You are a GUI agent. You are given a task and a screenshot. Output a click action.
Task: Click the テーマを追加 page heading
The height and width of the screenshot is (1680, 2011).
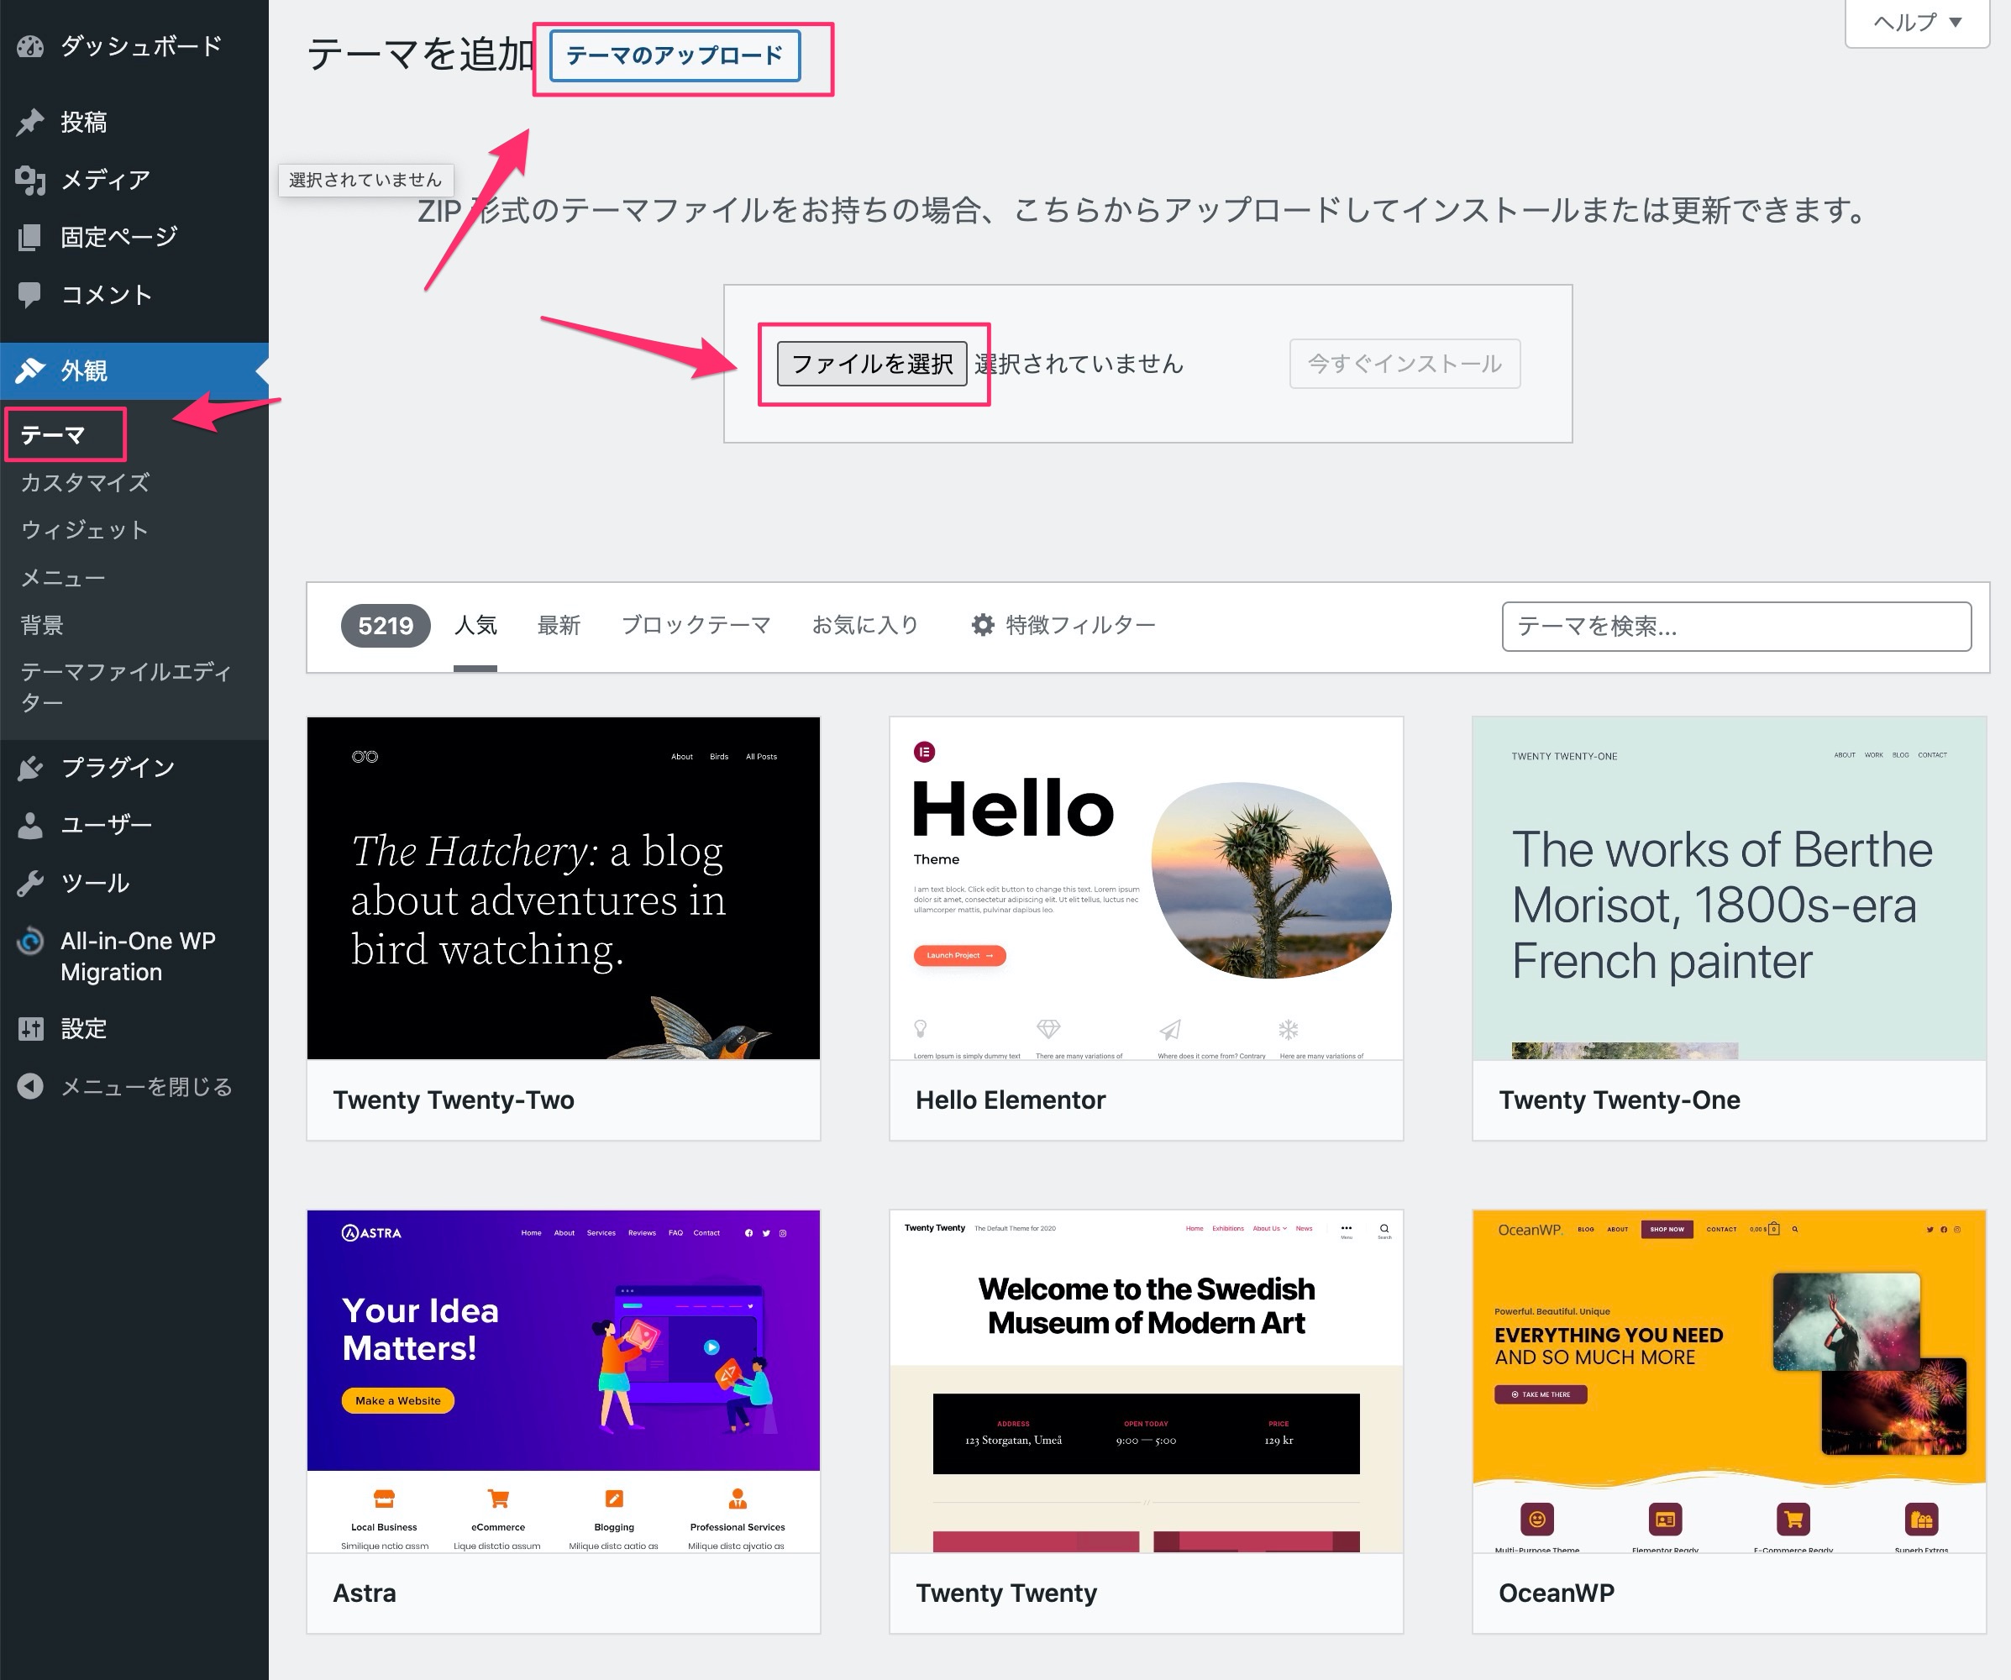[420, 55]
